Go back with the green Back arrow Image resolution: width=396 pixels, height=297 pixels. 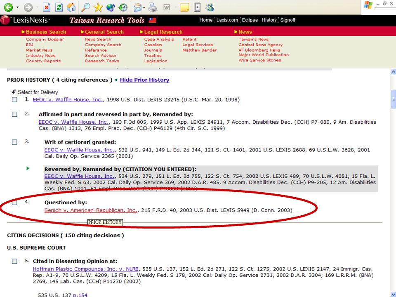[x=8, y=7]
